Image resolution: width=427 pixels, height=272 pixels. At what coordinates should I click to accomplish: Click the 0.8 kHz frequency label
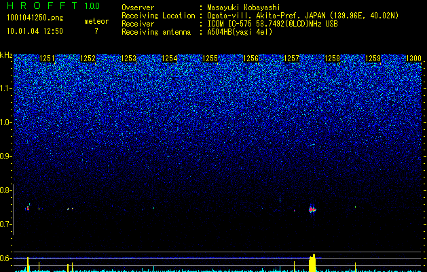[5, 190]
